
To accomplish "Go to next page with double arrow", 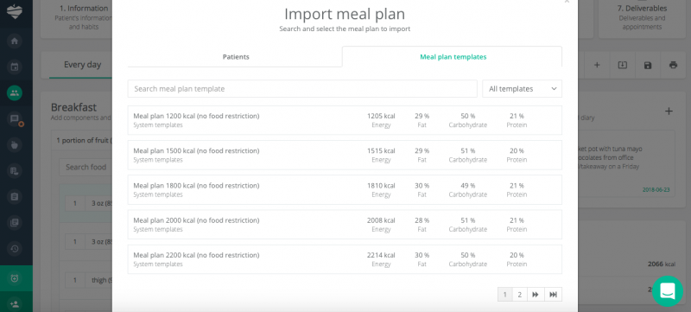I will [536, 295].
